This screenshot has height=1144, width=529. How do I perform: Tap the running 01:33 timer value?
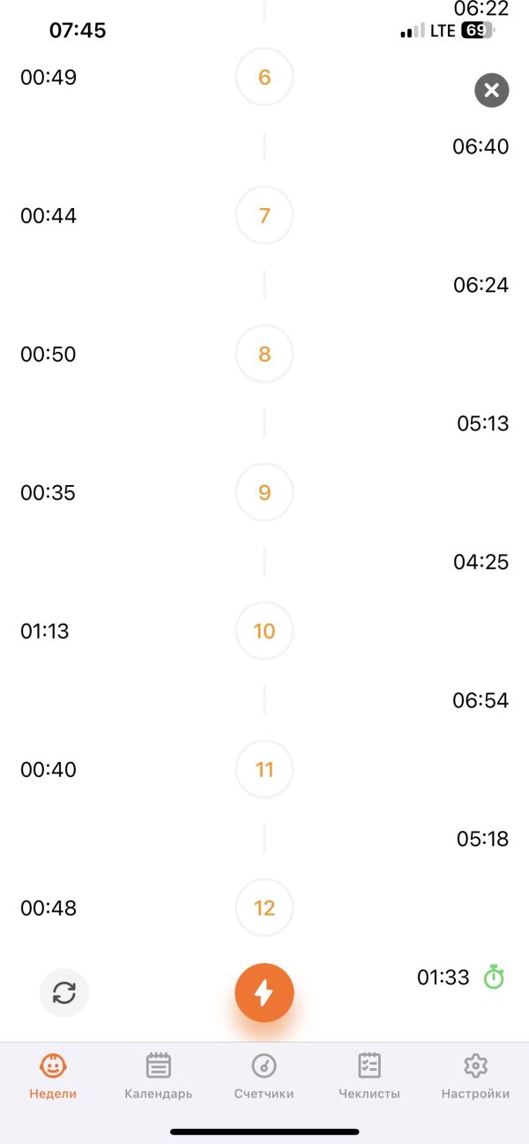tap(443, 977)
